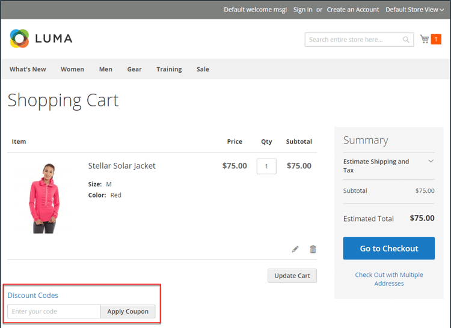
Task: Open the Men menu
Action: [106, 69]
